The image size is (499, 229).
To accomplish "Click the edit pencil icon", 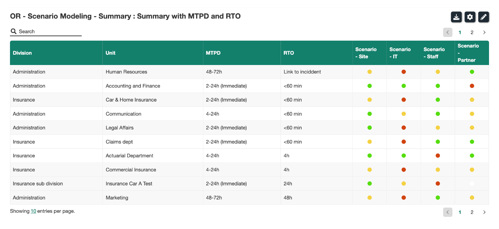I will [483, 17].
